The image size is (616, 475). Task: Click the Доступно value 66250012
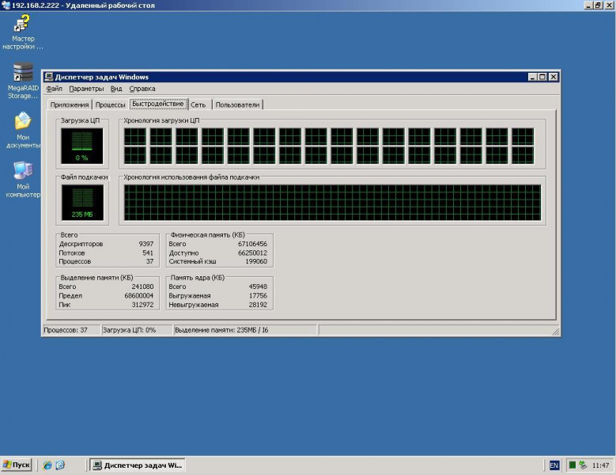coord(252,253)
